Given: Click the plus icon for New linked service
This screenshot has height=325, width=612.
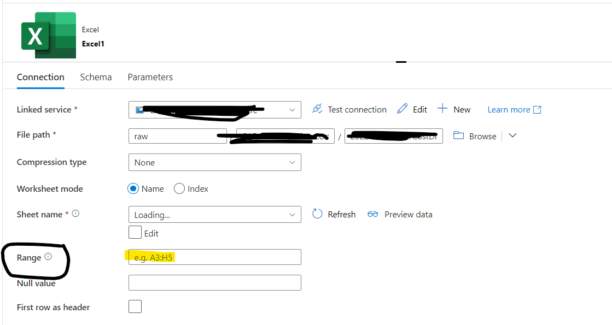Looking at the screenshot, I should (442, 108).
